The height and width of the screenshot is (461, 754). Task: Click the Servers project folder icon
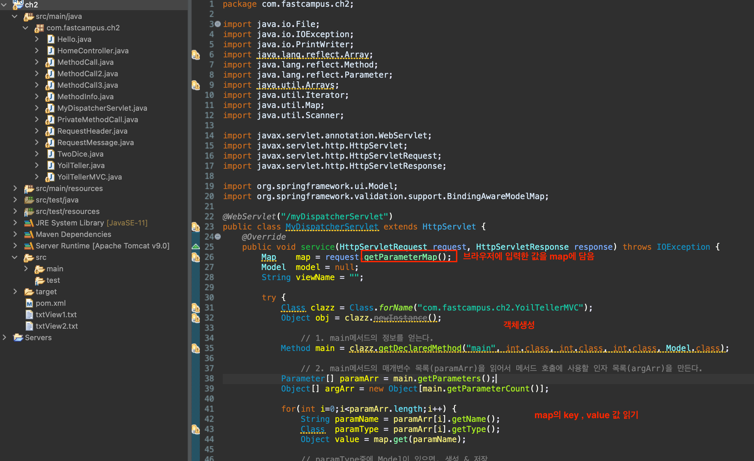click(x=18, y=337)
